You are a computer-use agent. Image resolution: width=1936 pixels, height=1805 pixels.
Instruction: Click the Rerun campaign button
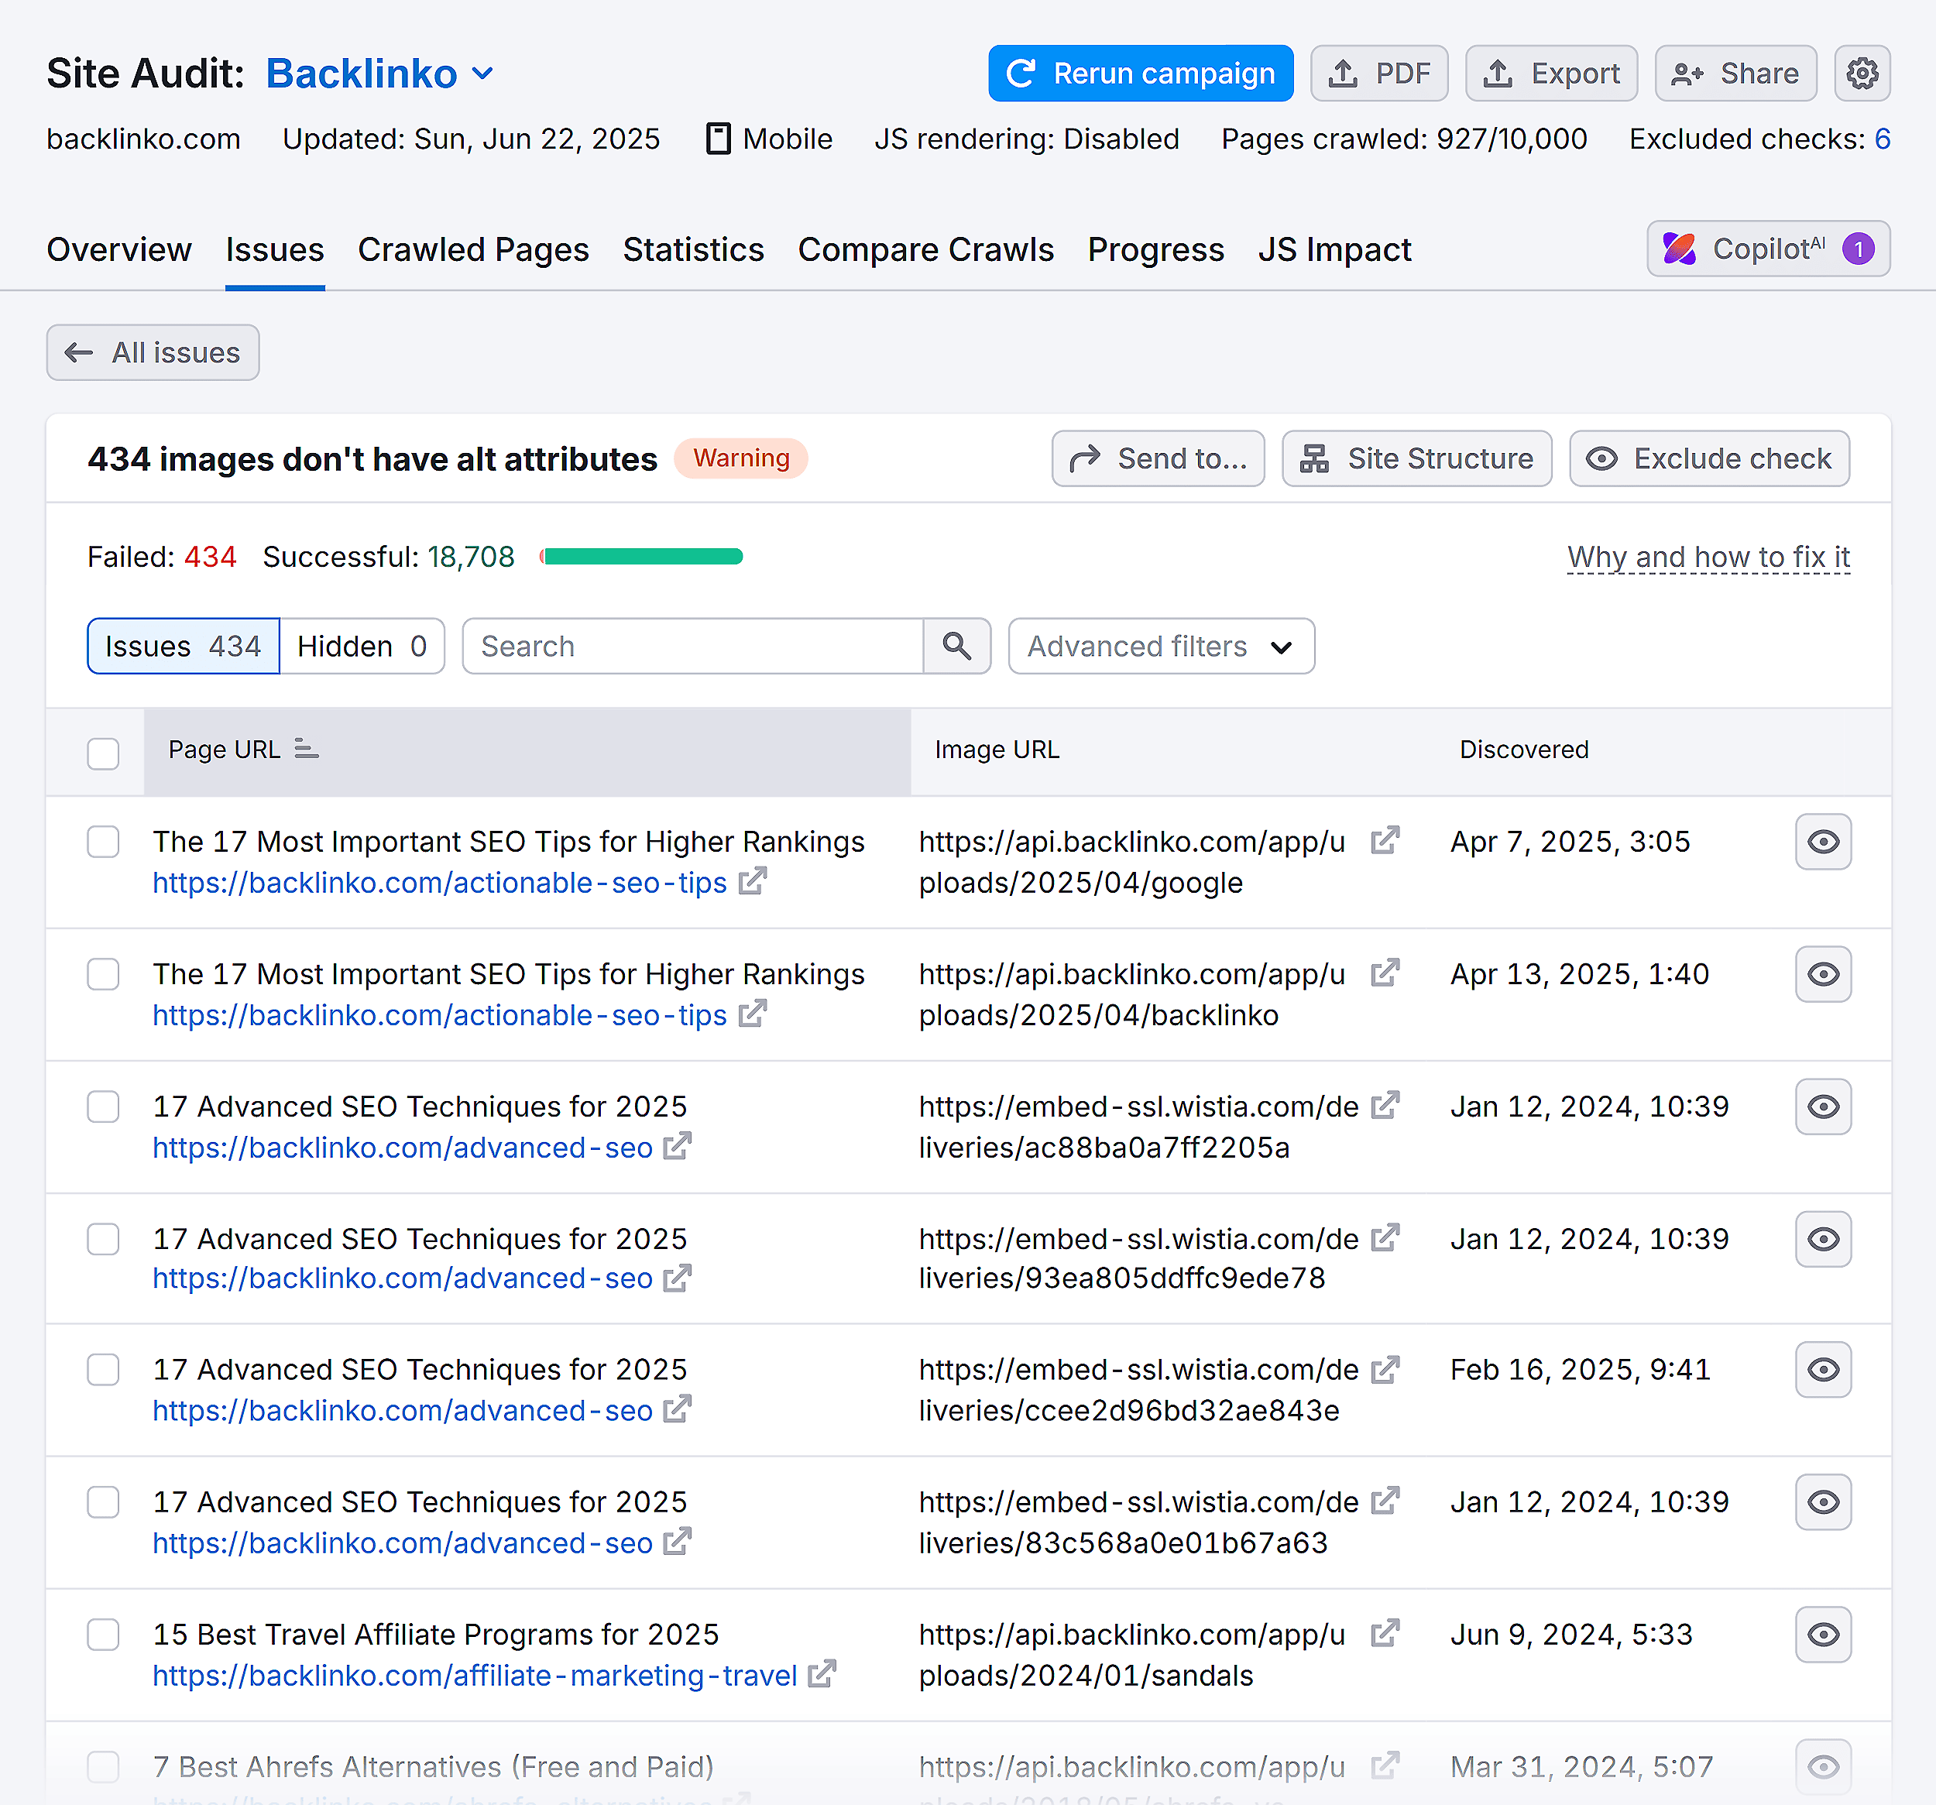pos(1141,73)
